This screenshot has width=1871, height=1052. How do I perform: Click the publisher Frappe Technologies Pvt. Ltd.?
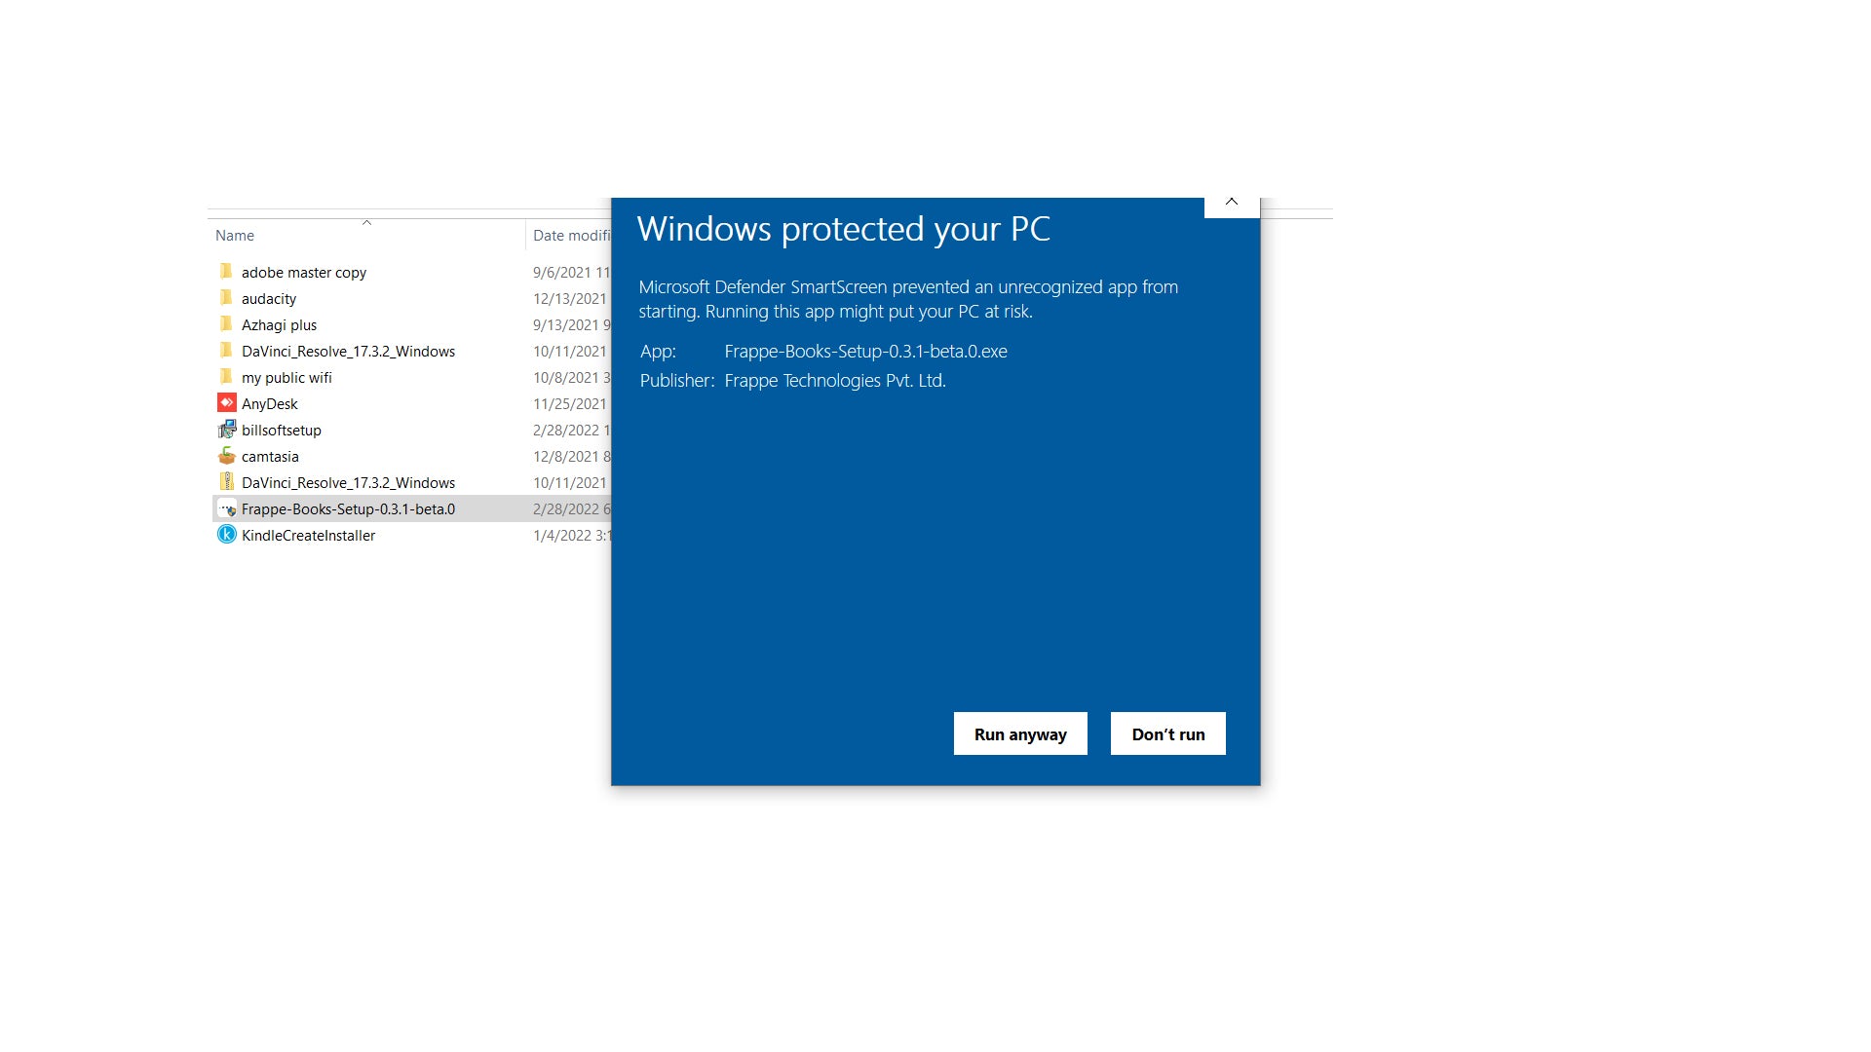[835, 381]
